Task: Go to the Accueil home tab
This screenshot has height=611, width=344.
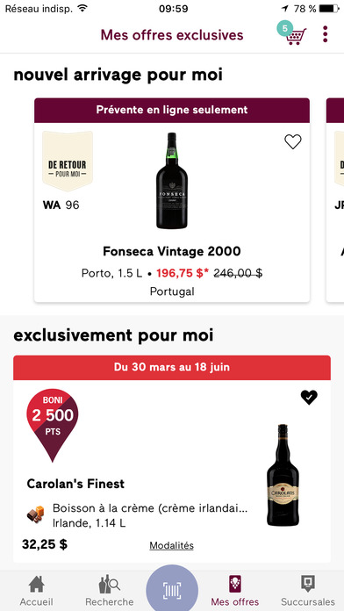Action: pos(36,592)
